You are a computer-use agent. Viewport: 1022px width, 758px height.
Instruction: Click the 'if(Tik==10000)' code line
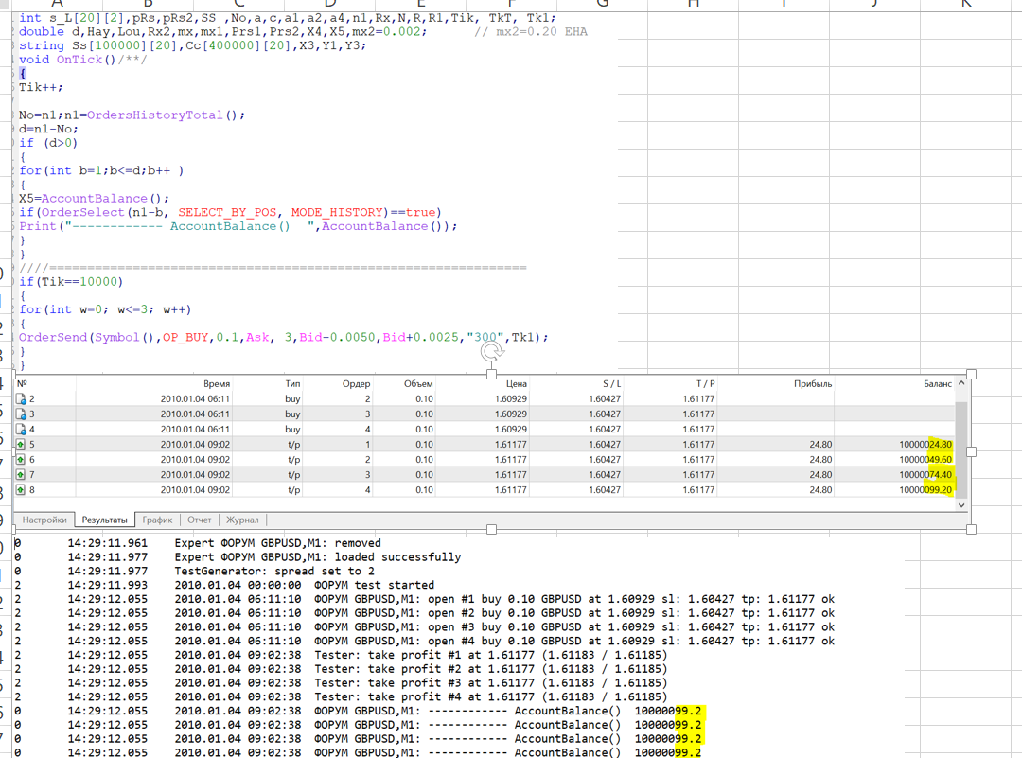(70, 282)
